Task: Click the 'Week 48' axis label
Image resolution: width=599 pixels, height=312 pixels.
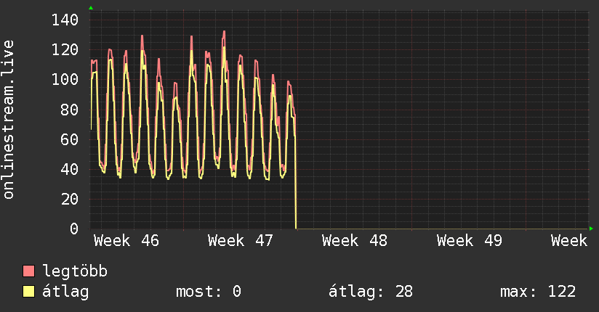Action: 355,241
